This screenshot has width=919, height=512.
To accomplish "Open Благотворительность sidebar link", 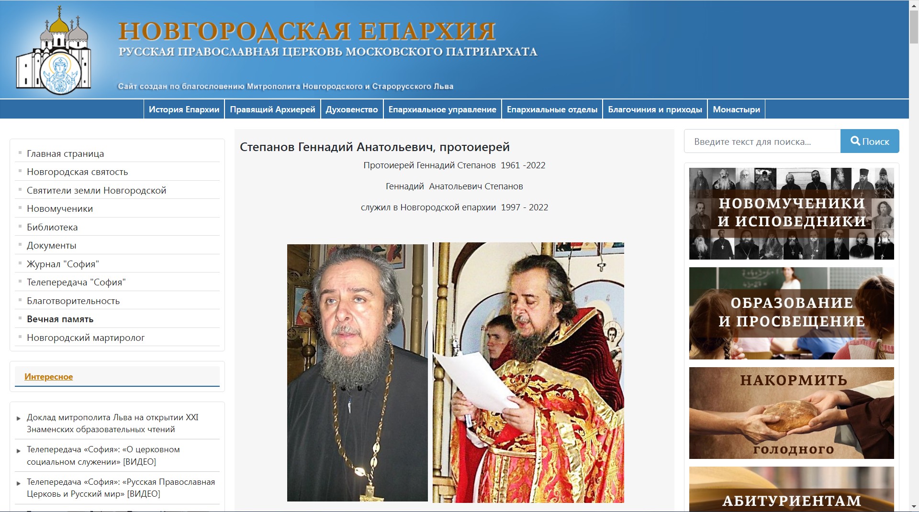I will (x=73, y=301).
